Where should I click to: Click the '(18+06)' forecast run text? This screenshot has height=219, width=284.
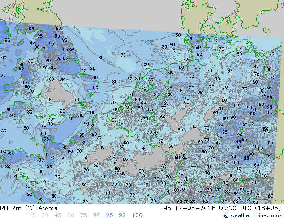click(268, 208)
